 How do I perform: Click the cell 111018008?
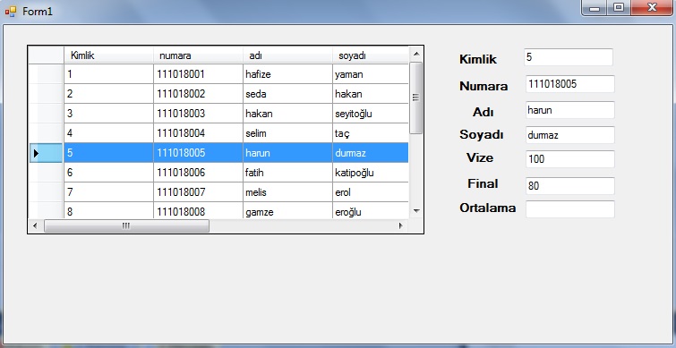[x=198, y=210]
